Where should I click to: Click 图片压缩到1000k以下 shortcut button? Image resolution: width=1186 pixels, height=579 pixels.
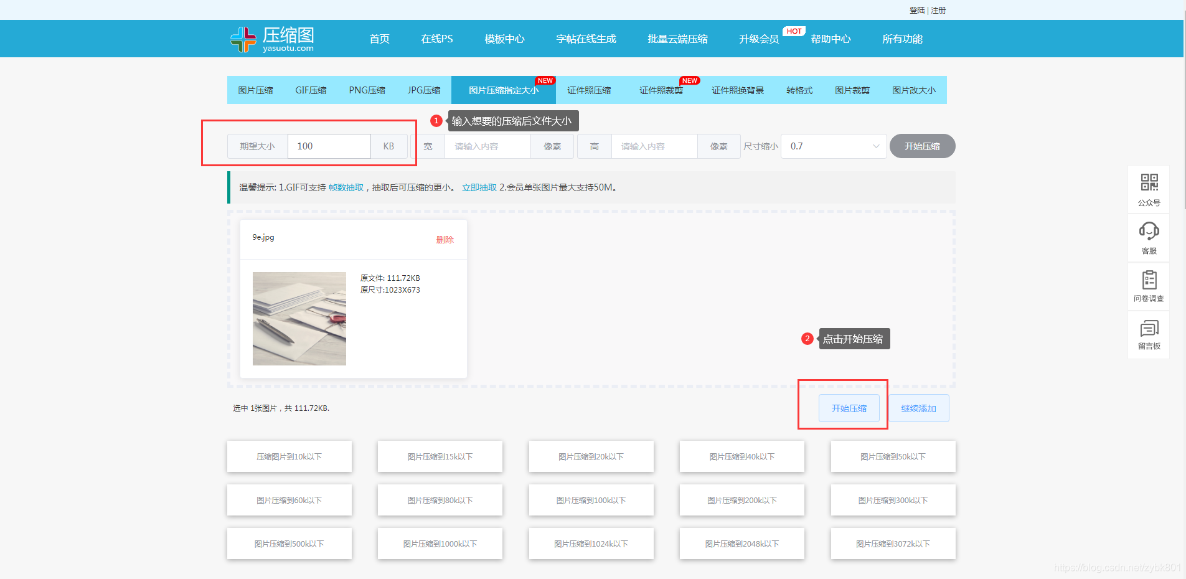click(x=440, y=544)
